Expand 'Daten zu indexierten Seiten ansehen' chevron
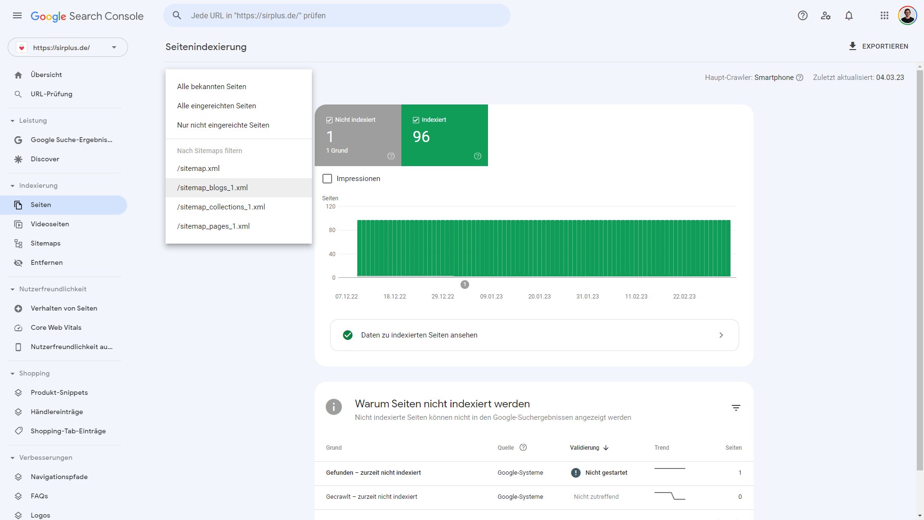This screenshot has height=520, width=924. [x=721, y=335]
